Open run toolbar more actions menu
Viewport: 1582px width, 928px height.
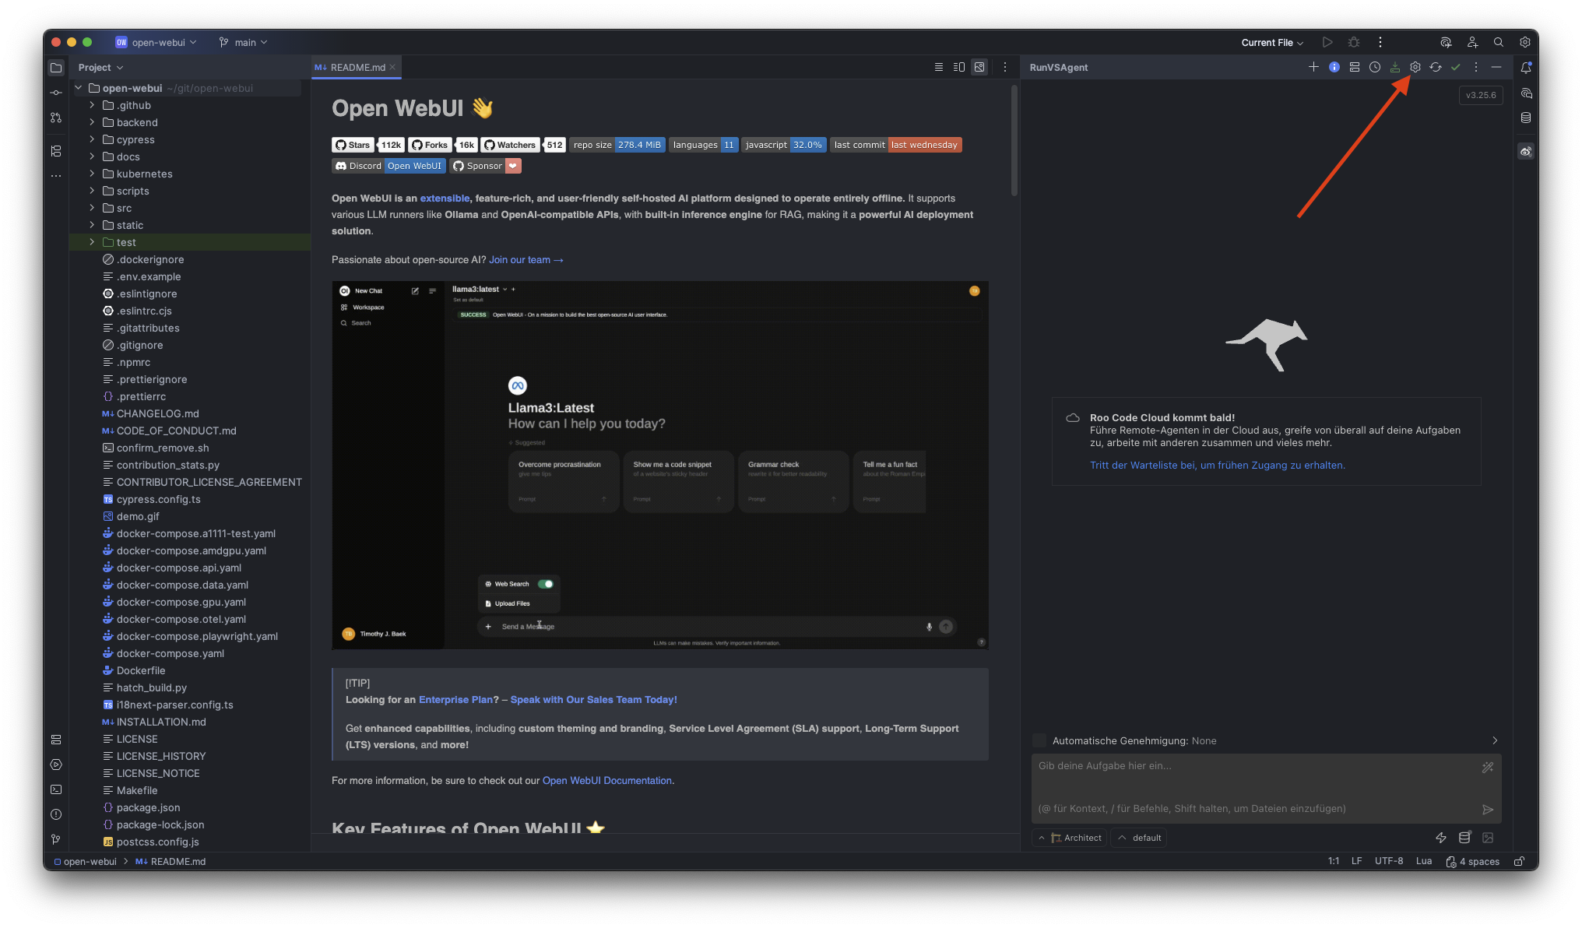(x=1380, y=42)
